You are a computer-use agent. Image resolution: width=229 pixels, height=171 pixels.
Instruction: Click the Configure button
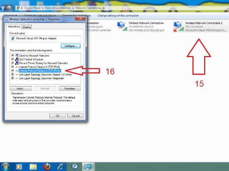[x=71, y=46]
